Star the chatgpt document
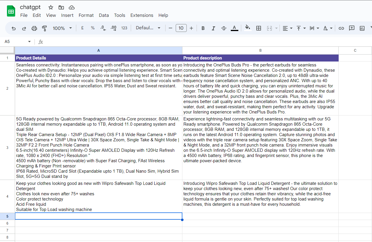 51,7
